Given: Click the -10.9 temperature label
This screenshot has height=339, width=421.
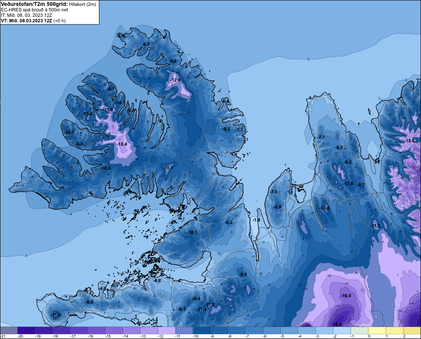Looking at the screenshot, I should (x=88, y=114).
